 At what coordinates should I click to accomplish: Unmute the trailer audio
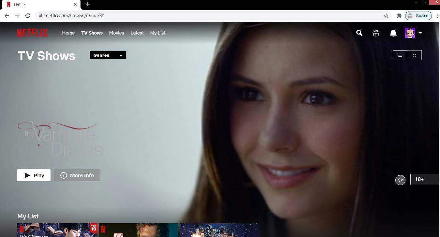click(400, 180)
